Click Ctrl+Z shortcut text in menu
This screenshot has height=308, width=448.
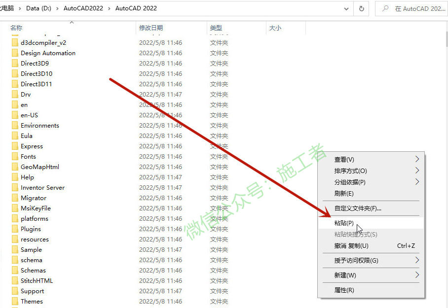coord(406,246)
